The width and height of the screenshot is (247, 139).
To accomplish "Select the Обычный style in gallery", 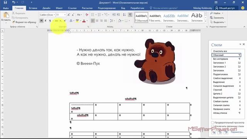I will (x=142, y=18).
